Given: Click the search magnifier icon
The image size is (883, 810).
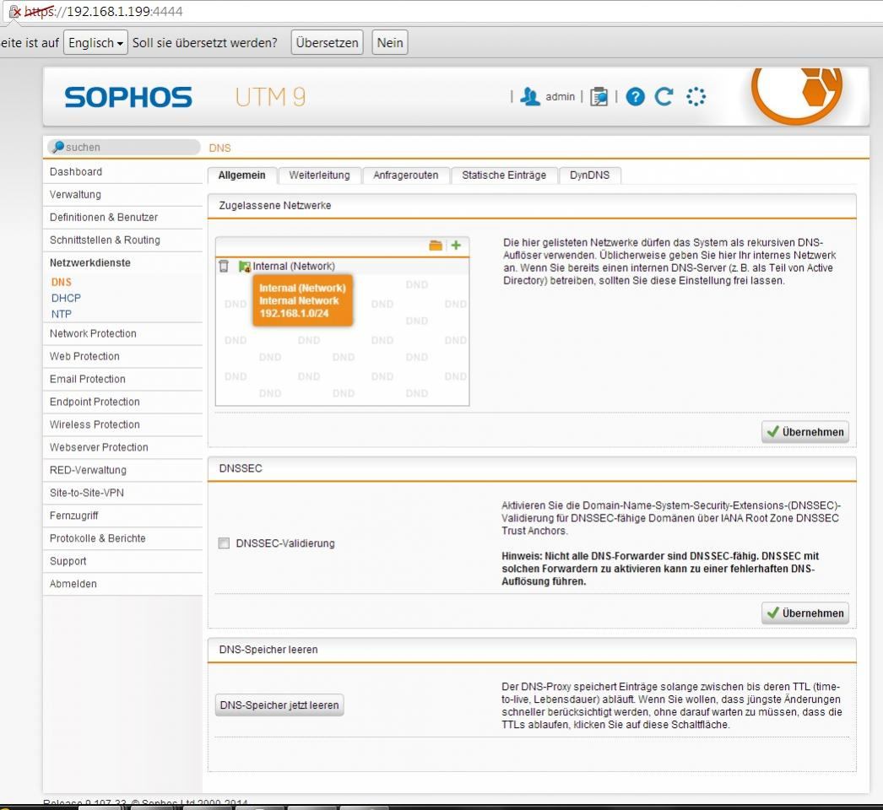Looking at the screenshot, I should pyautogui.click(x=58, y=147).
